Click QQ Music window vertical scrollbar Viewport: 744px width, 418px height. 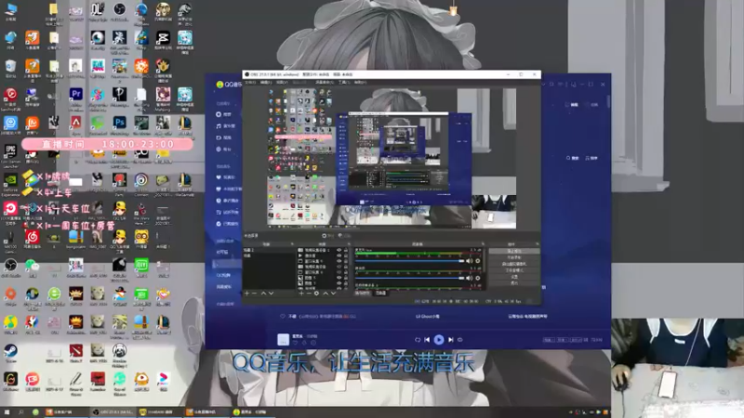(608, 102)
